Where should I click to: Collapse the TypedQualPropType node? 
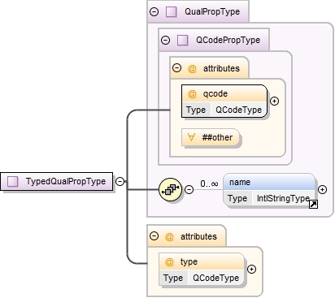coord(120,181)
